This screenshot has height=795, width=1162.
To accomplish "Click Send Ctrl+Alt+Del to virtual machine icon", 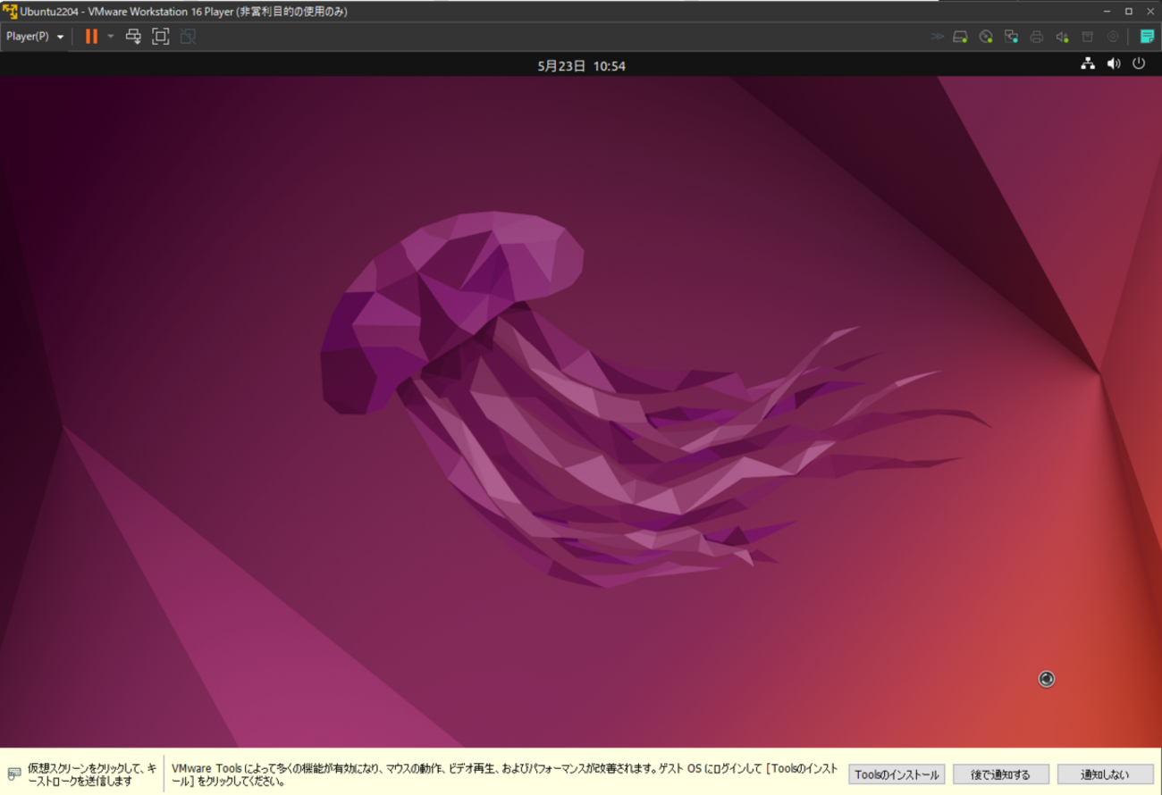I will pyautogui.click(x=133, y=37).
